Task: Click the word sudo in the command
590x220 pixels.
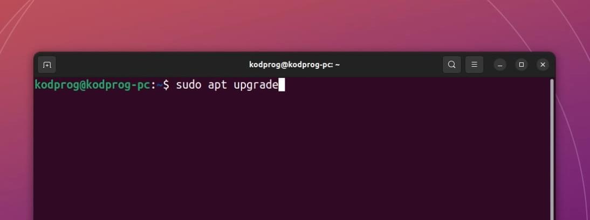Action: (189, 85)
